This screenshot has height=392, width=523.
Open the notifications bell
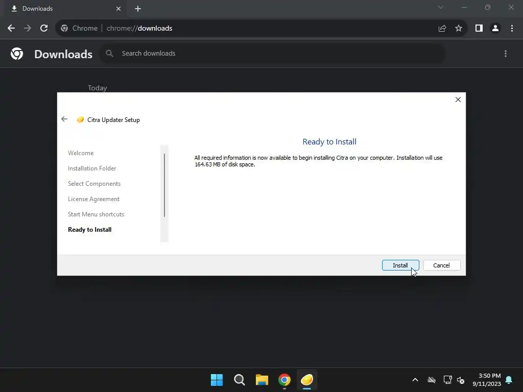[x=509, y=380]
